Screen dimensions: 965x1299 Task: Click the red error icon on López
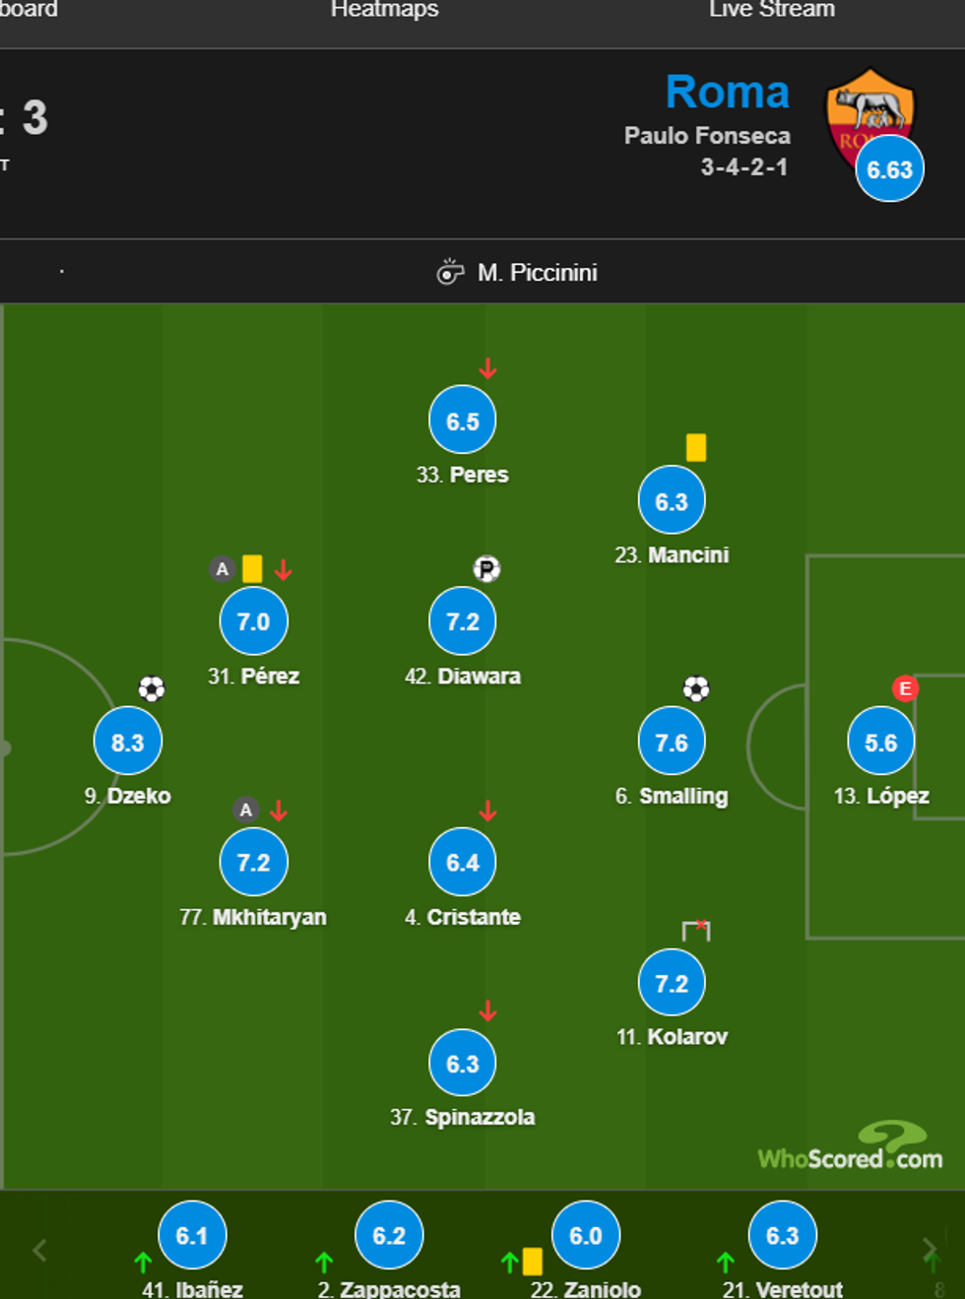click(x=905, y=688)
